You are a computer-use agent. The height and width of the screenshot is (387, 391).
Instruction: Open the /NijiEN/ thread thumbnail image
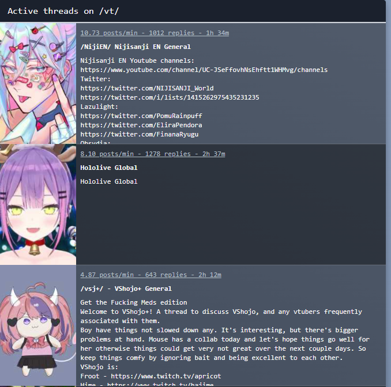tap(38, 84)
